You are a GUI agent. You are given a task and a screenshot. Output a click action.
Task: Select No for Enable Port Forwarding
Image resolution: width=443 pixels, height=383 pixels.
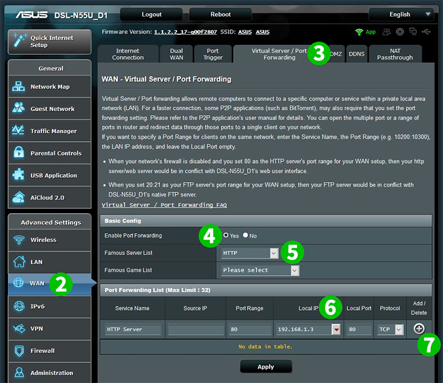(245, 235)
